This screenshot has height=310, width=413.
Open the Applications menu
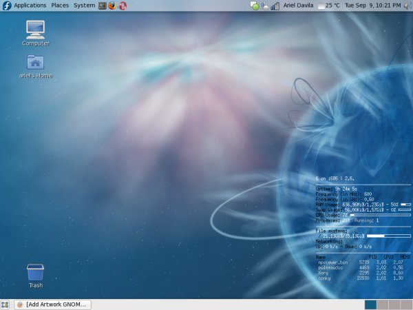coord(30,6)
